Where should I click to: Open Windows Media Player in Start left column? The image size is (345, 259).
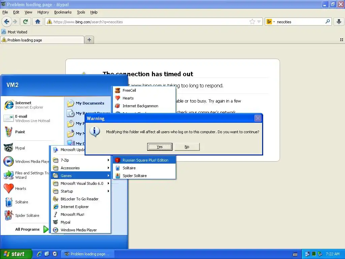(26, 162)
